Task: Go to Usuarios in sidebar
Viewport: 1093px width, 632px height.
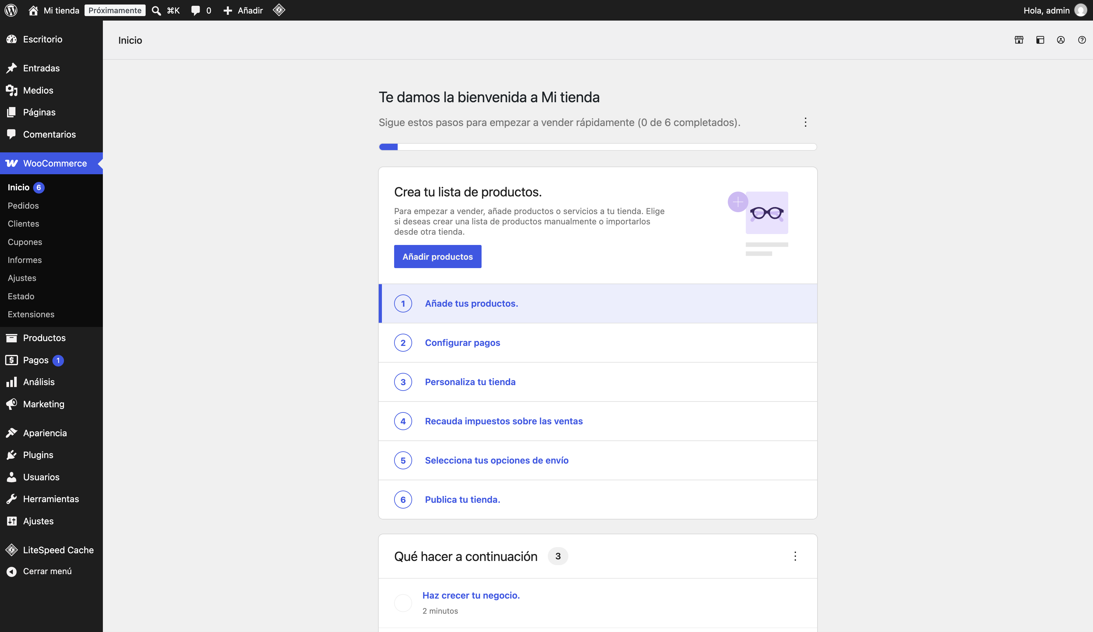Action: [51, 477]
